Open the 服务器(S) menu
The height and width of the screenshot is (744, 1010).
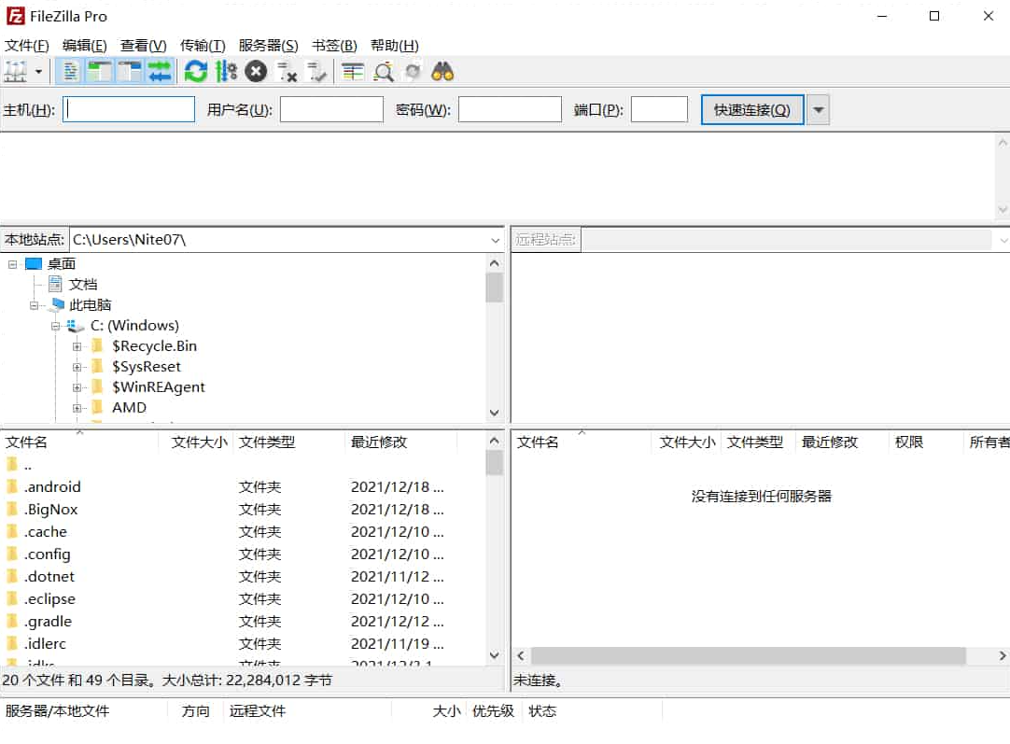(x=268, y=45)
